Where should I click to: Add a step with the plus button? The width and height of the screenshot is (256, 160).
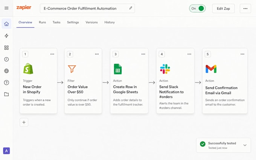[24, 122]
